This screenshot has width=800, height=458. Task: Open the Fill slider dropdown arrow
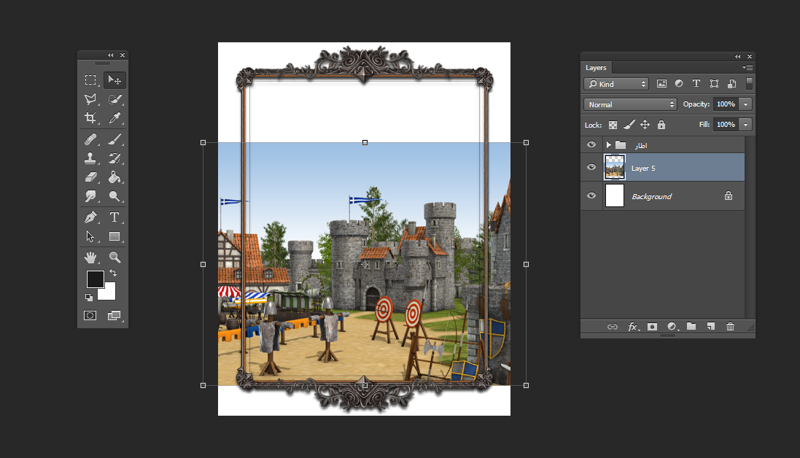(745, 125)
